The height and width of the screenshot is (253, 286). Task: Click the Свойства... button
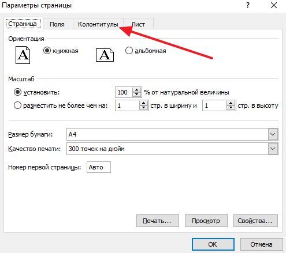255,221
